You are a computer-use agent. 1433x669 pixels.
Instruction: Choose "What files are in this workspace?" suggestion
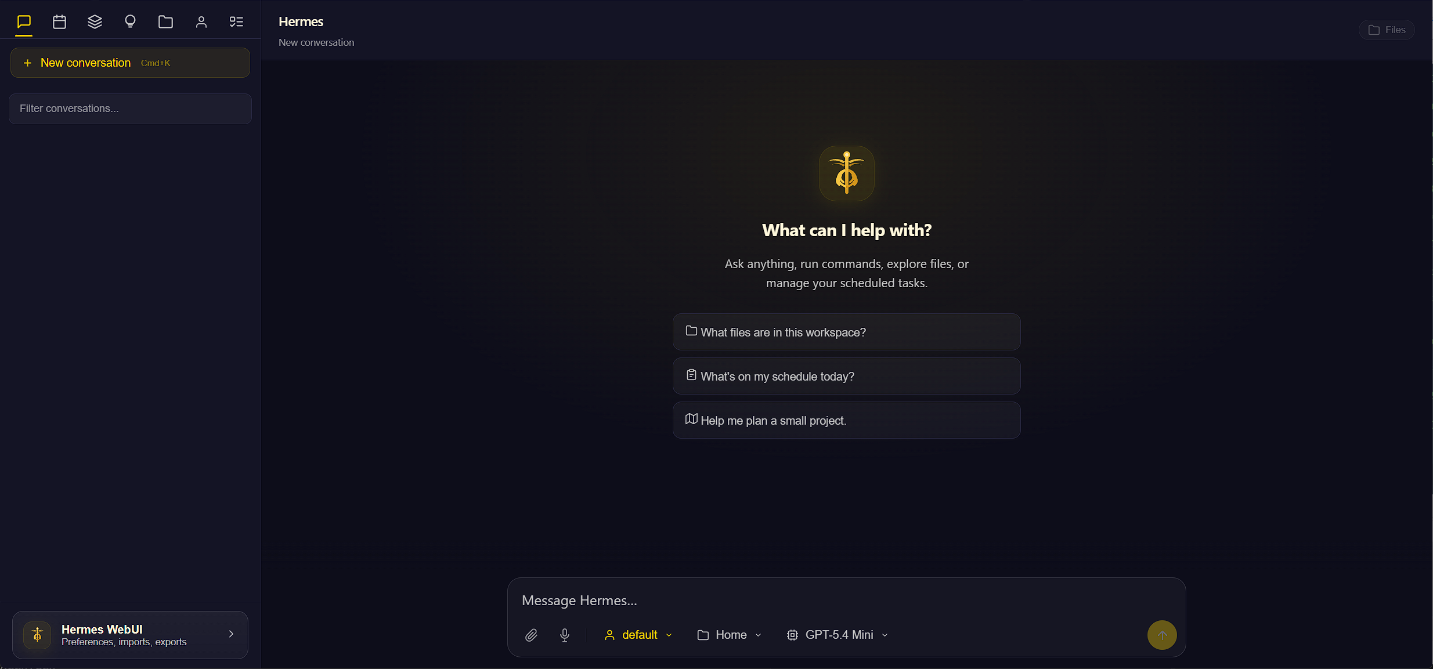tap(846, 332)
